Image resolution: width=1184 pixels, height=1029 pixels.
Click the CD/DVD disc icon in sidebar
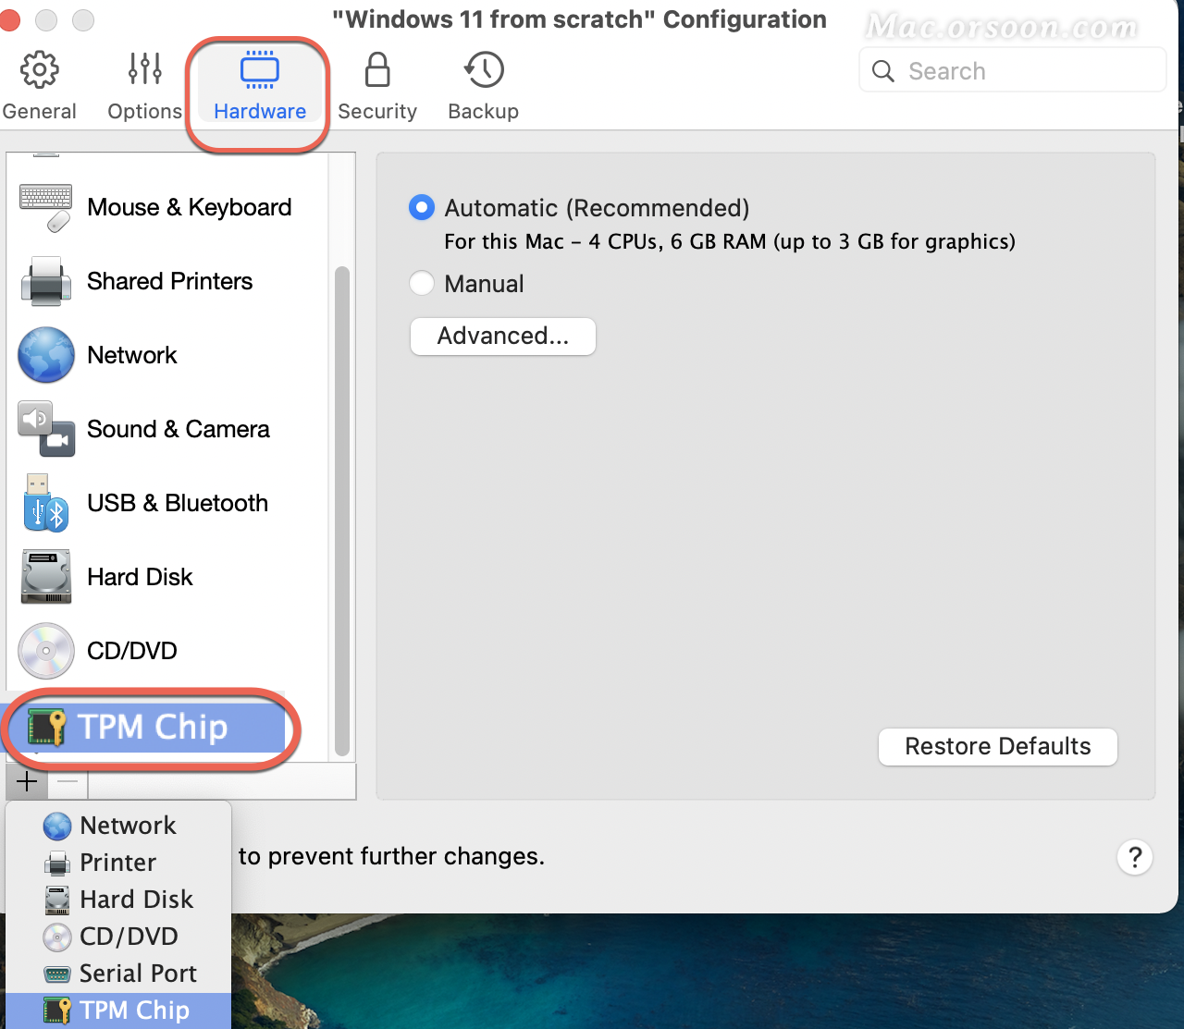point(46,651)
